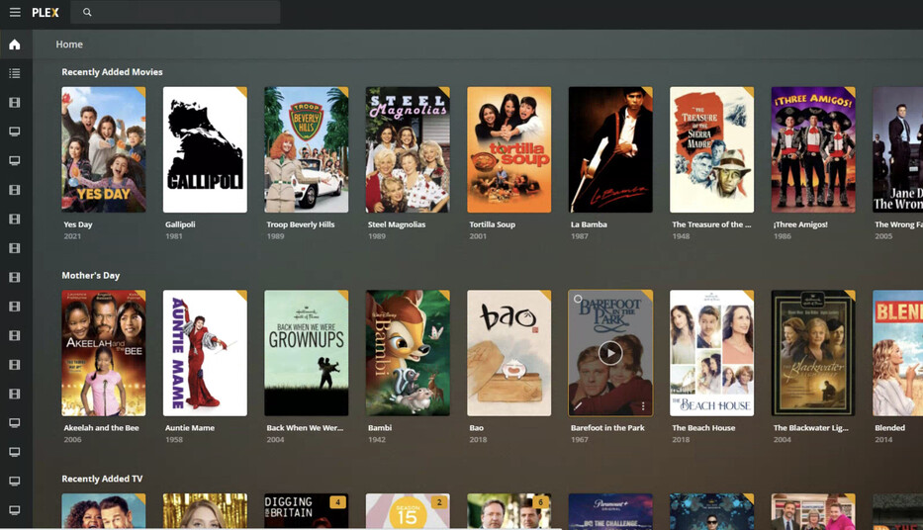Screen dimensions: 923x530
Task: Click 'The Blackwater Lig...' title
Action: point(810,427)
